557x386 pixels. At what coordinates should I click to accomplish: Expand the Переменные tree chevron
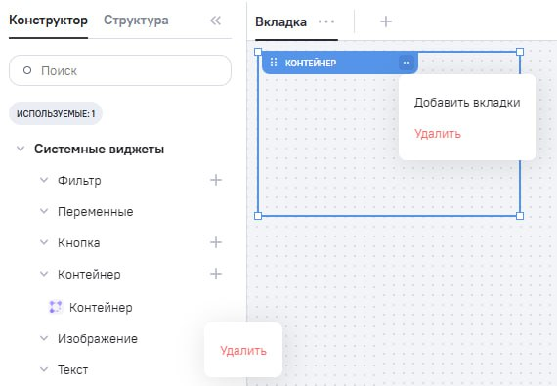tap(44, 211)
